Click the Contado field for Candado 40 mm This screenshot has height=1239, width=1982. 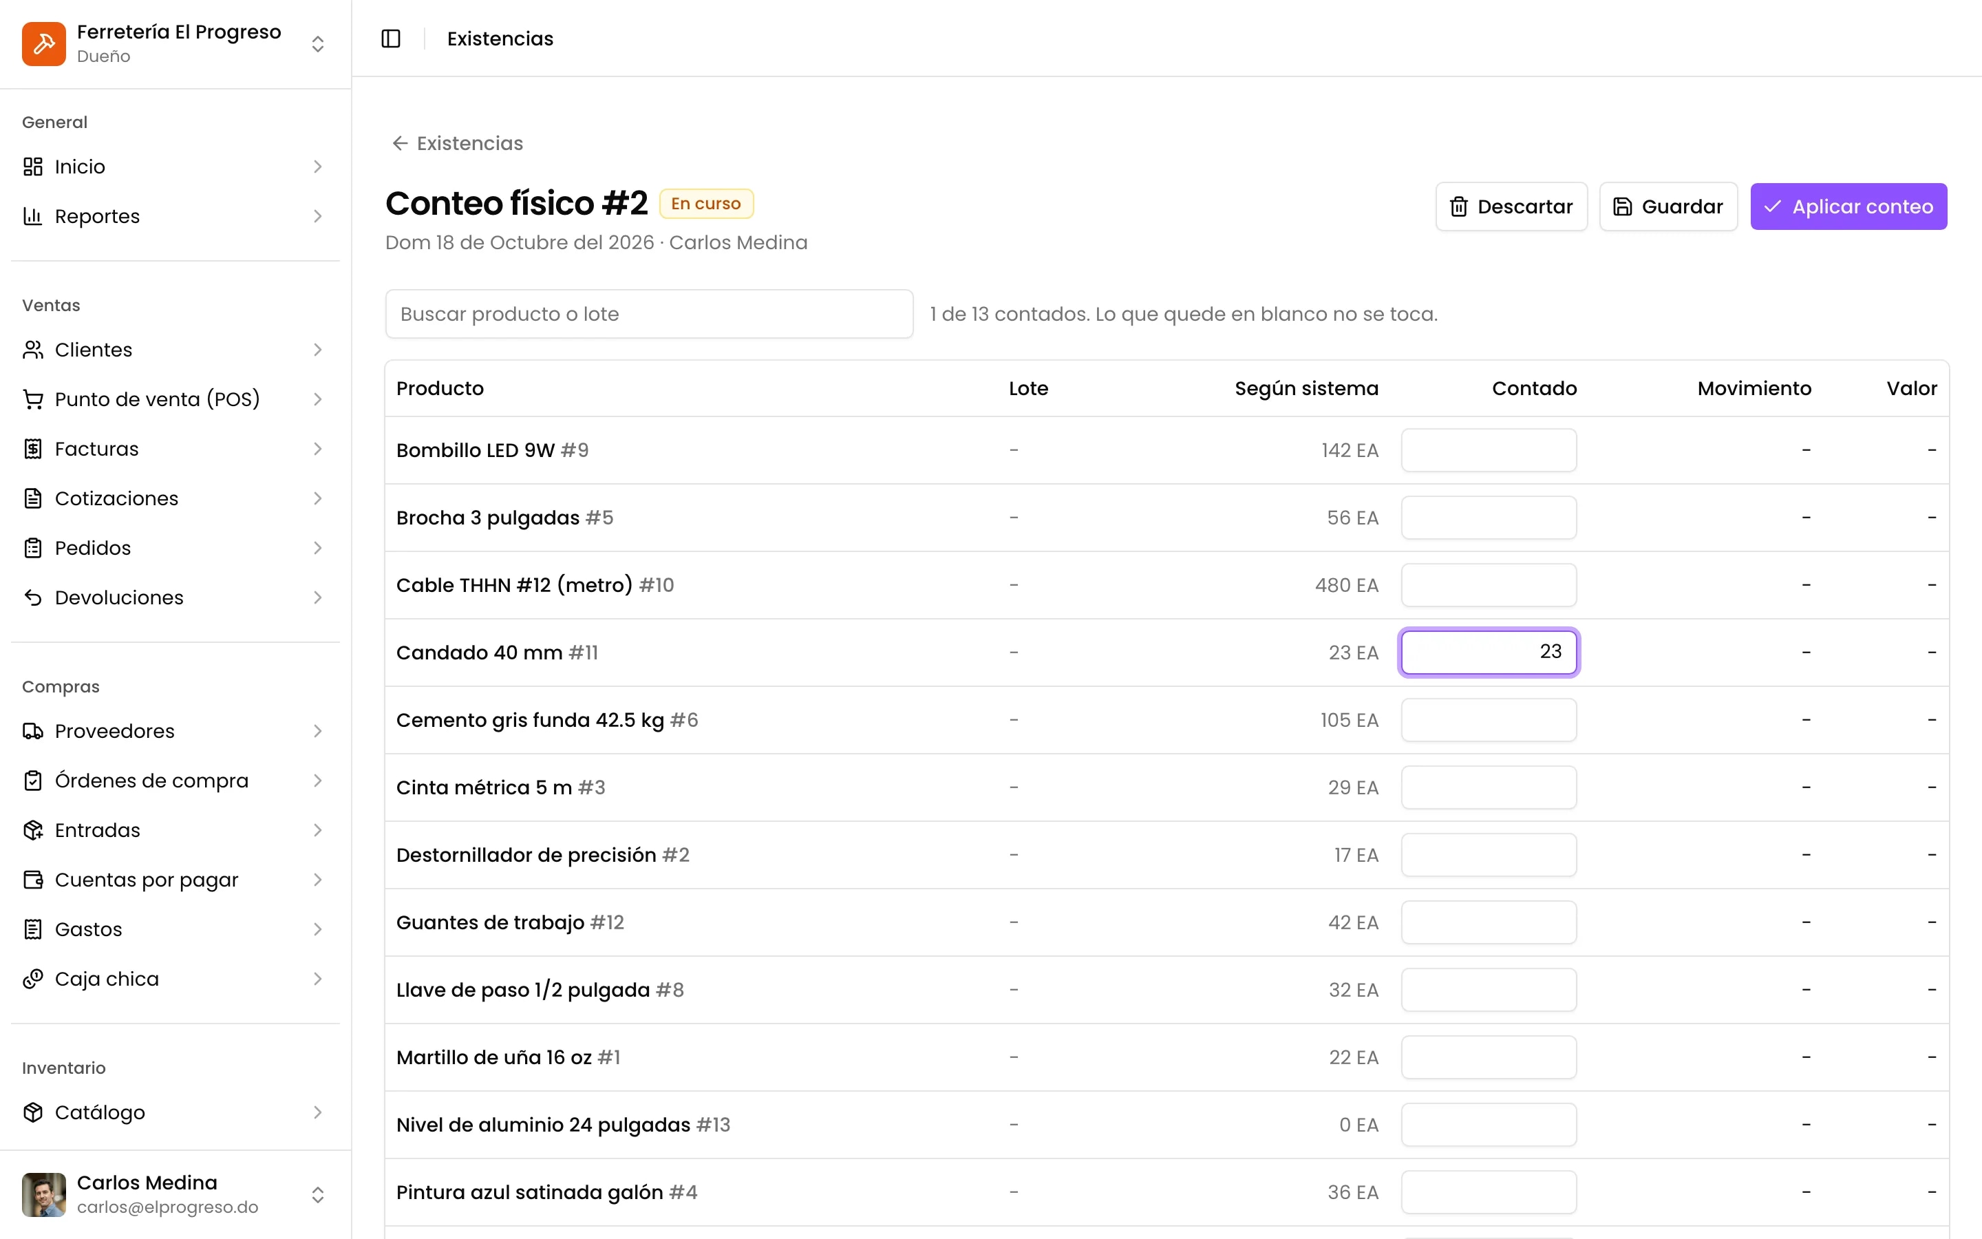(1488, 653)
